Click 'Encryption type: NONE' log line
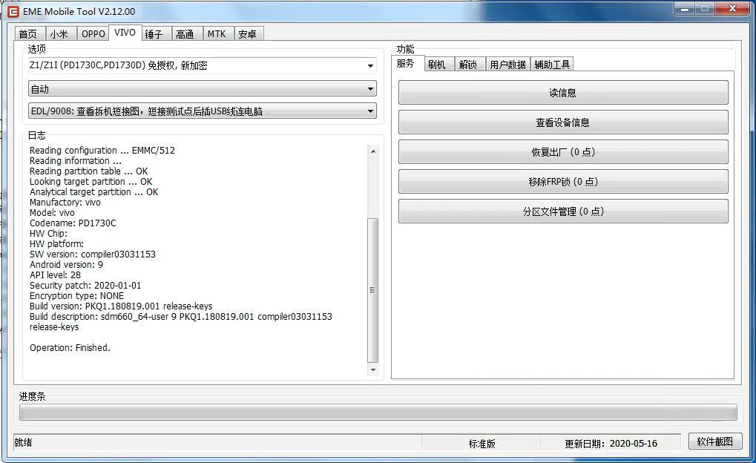This screenshot has width=756, height=463. (76, 295)
